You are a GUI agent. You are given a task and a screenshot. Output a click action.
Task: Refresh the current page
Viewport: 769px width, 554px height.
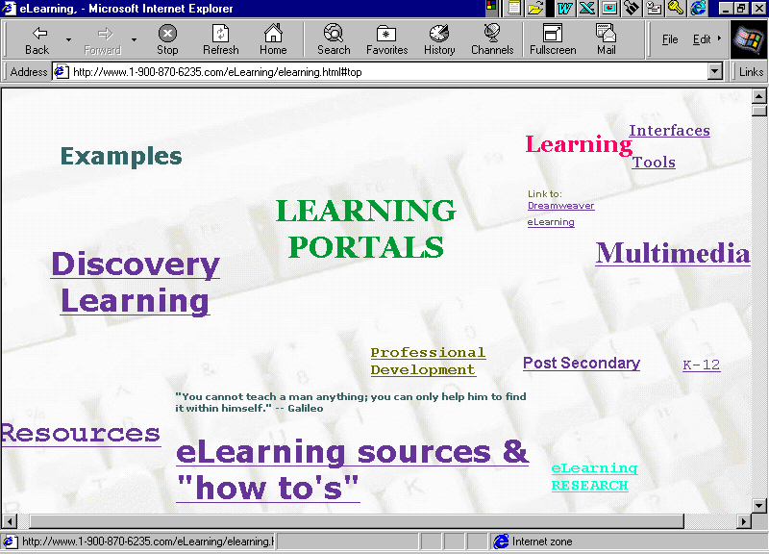coord(221,40)
